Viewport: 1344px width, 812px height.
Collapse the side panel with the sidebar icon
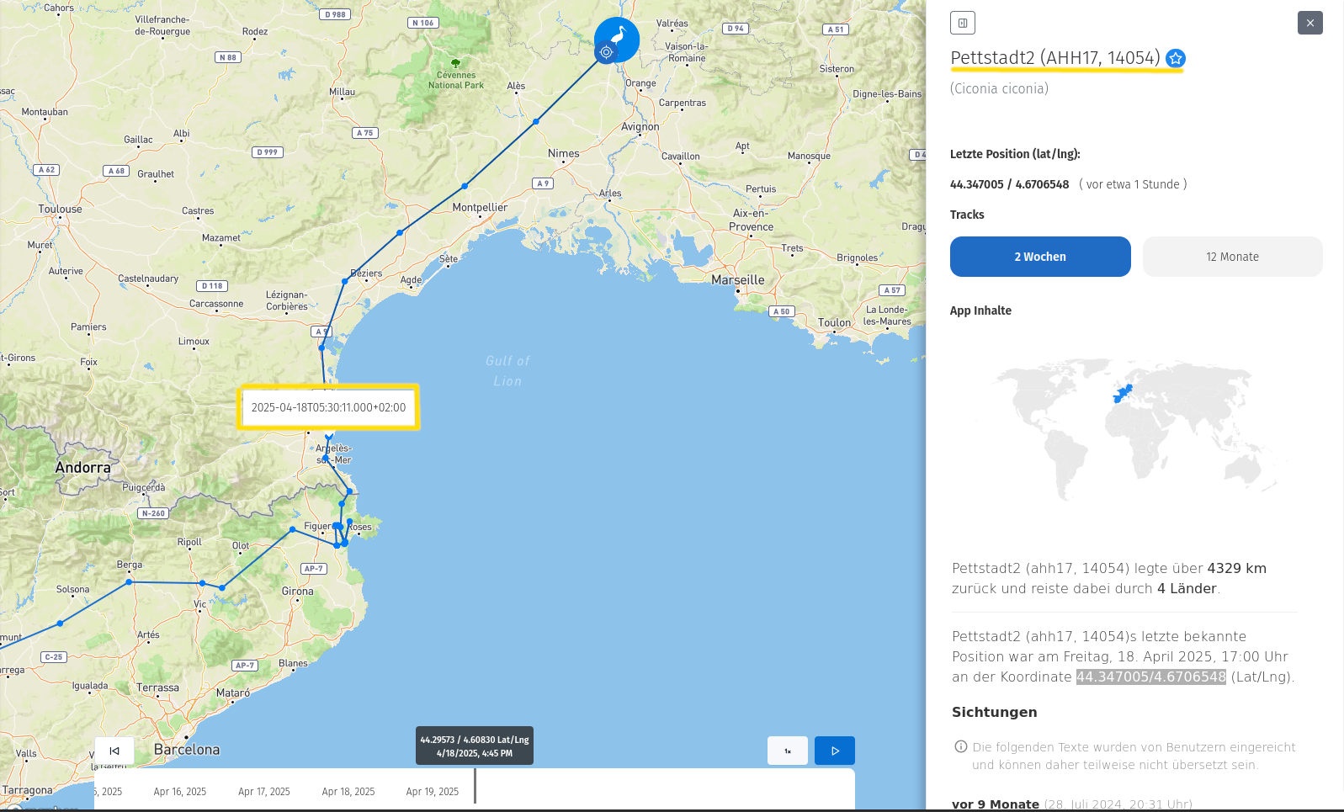click(962, 23)
